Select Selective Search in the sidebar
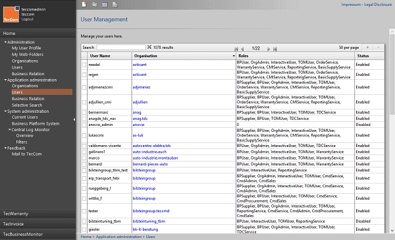Image resolution: width=395 pixels, height=240 pixels. click(27, 105)
